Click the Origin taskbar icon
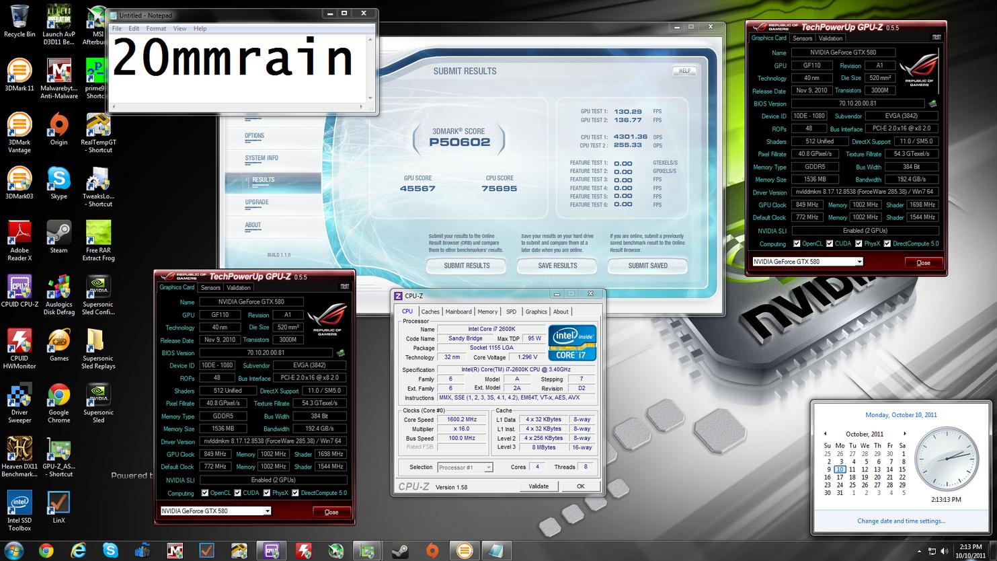 click(432, 551)
